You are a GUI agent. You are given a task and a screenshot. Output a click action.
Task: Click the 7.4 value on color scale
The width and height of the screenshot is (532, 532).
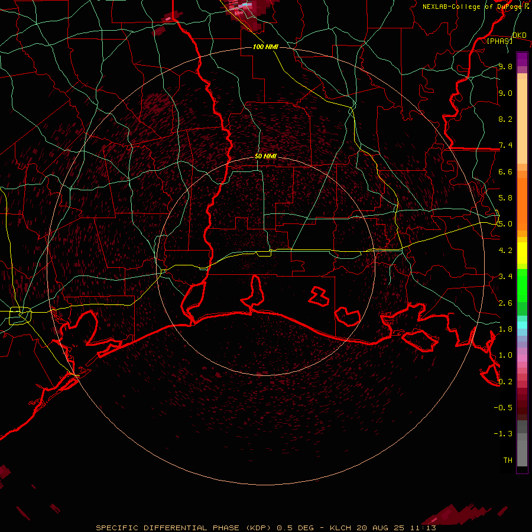tap(505, 145)
